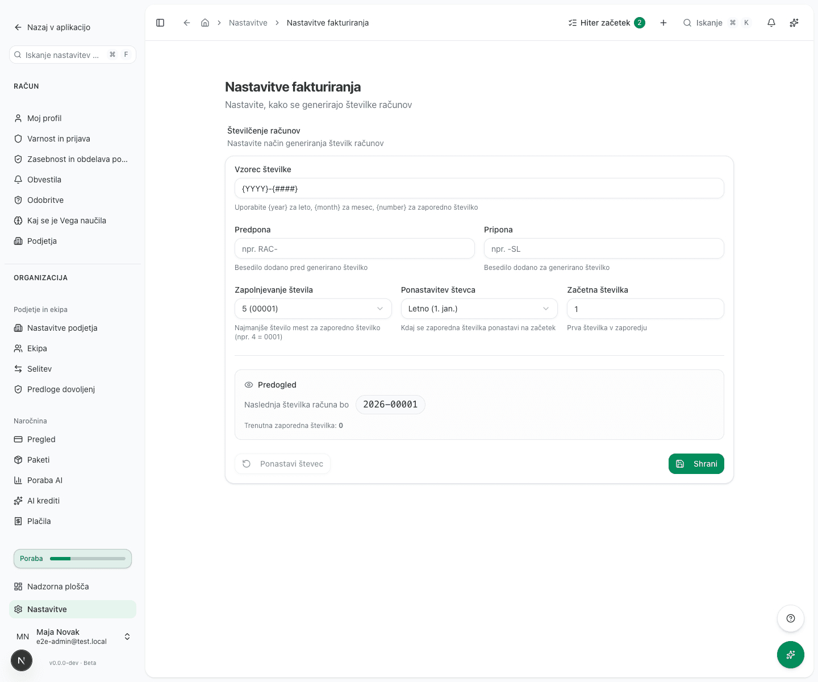Click Nastavitve breadcrumb link
This screenshot has height=682, width=818.
(248, 23)
